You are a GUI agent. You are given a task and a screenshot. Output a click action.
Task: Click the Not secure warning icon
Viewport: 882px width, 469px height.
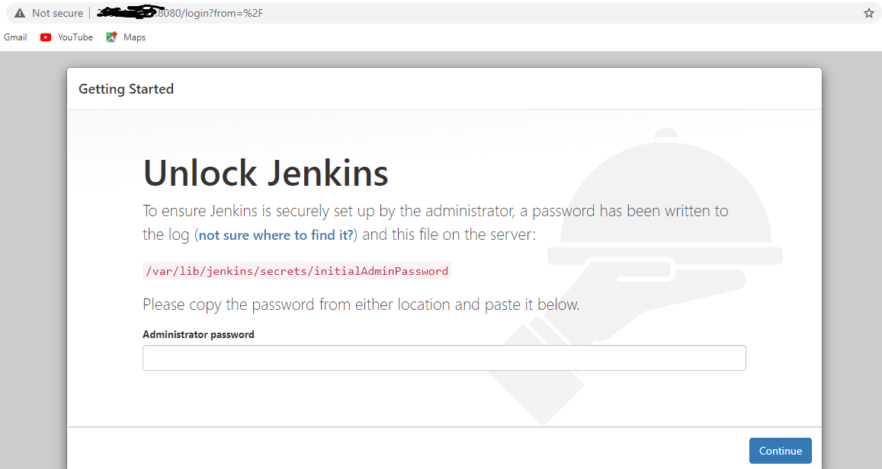tap(20, 13)
